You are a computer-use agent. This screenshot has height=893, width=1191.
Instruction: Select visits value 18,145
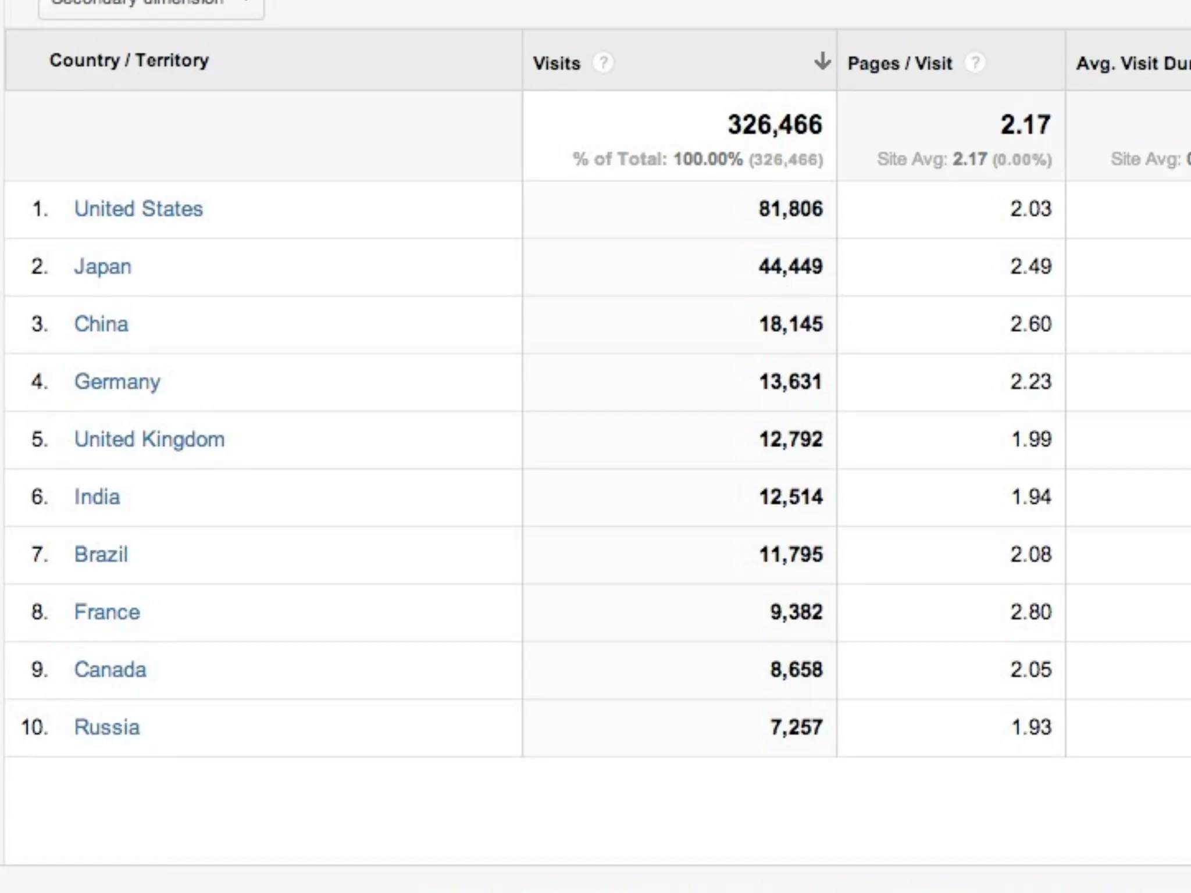coord(791,324)
